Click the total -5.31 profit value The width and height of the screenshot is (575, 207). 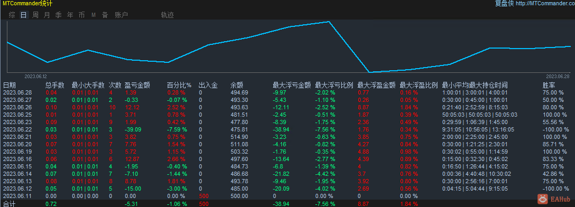coord(131,203)
